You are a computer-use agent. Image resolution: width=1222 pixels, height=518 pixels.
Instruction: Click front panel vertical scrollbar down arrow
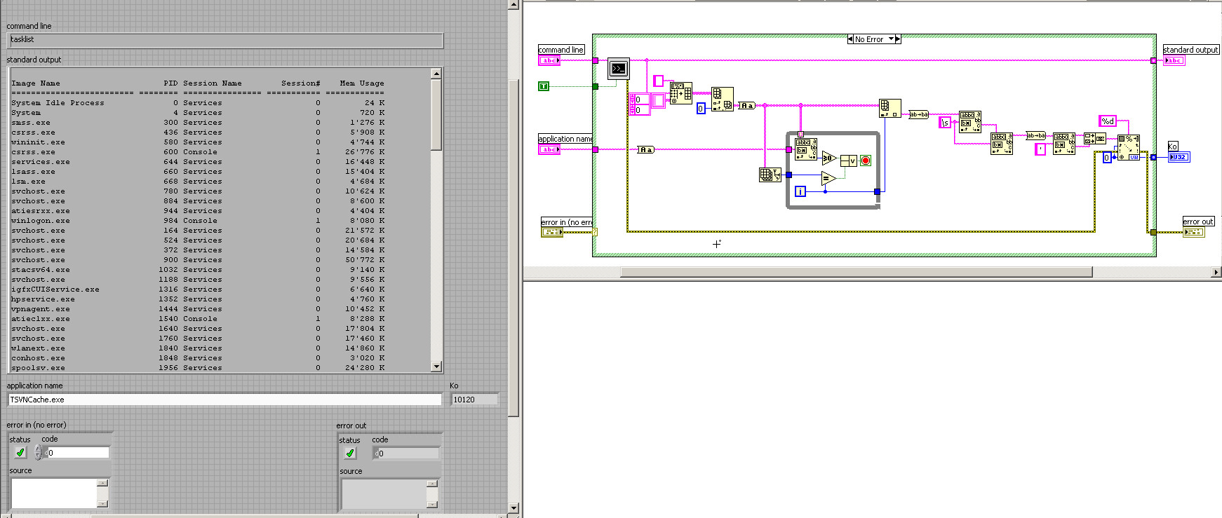pyautogui.click(x=513, y=508)
